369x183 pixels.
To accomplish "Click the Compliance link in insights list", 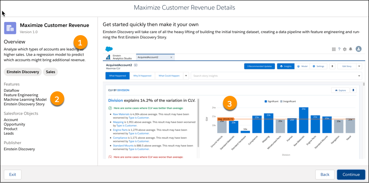I will coord(120,138).
